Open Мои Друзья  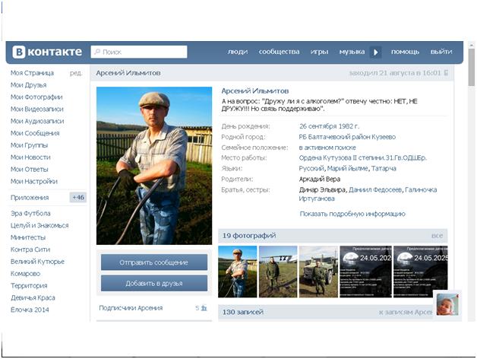tap(29, 85)
